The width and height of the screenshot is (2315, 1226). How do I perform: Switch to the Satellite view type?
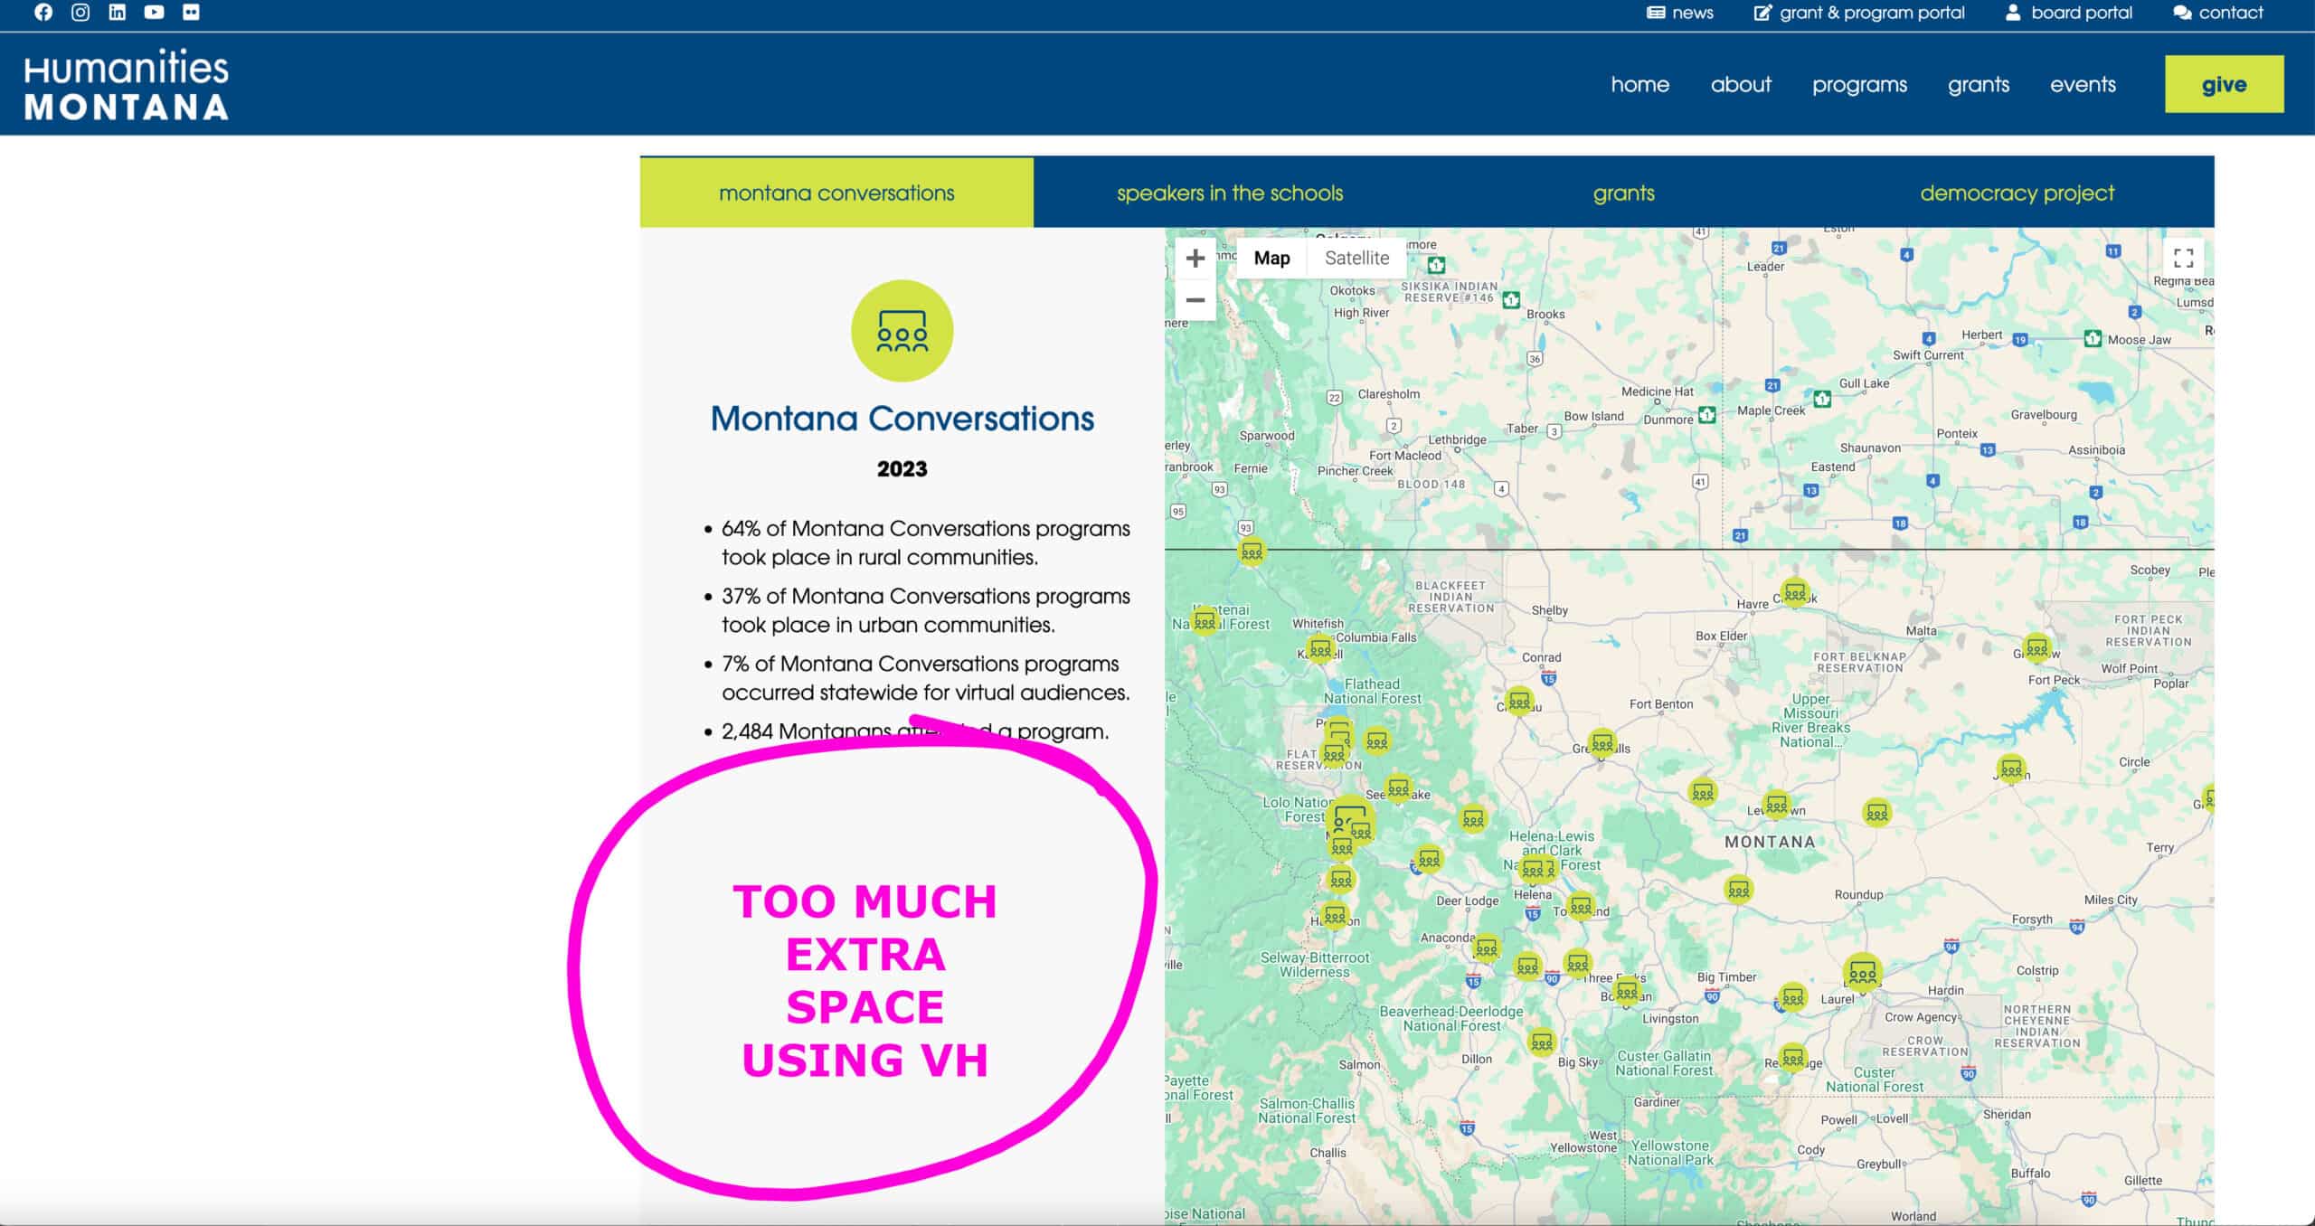[1356, 259]
